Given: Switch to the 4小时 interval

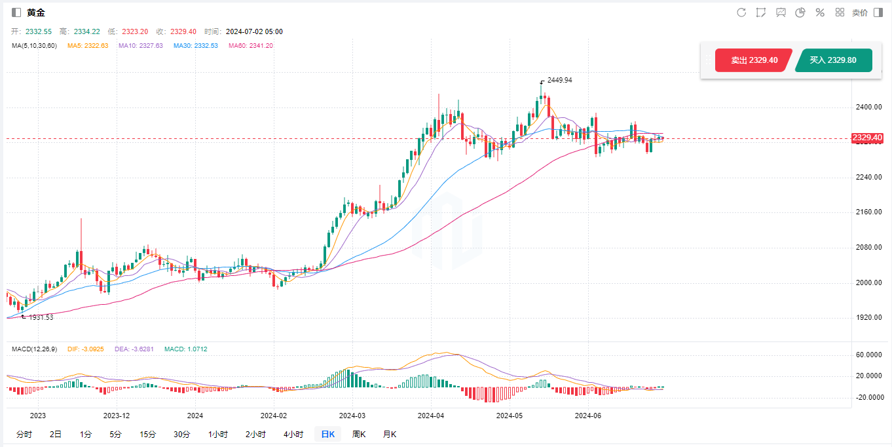Looking at the screenshot, I should point(293,434).
